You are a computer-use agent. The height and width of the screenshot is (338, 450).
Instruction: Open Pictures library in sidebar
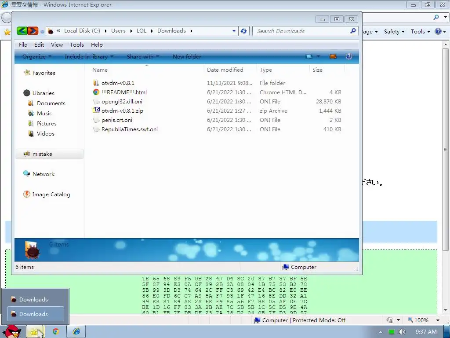[x=47, y=123]
